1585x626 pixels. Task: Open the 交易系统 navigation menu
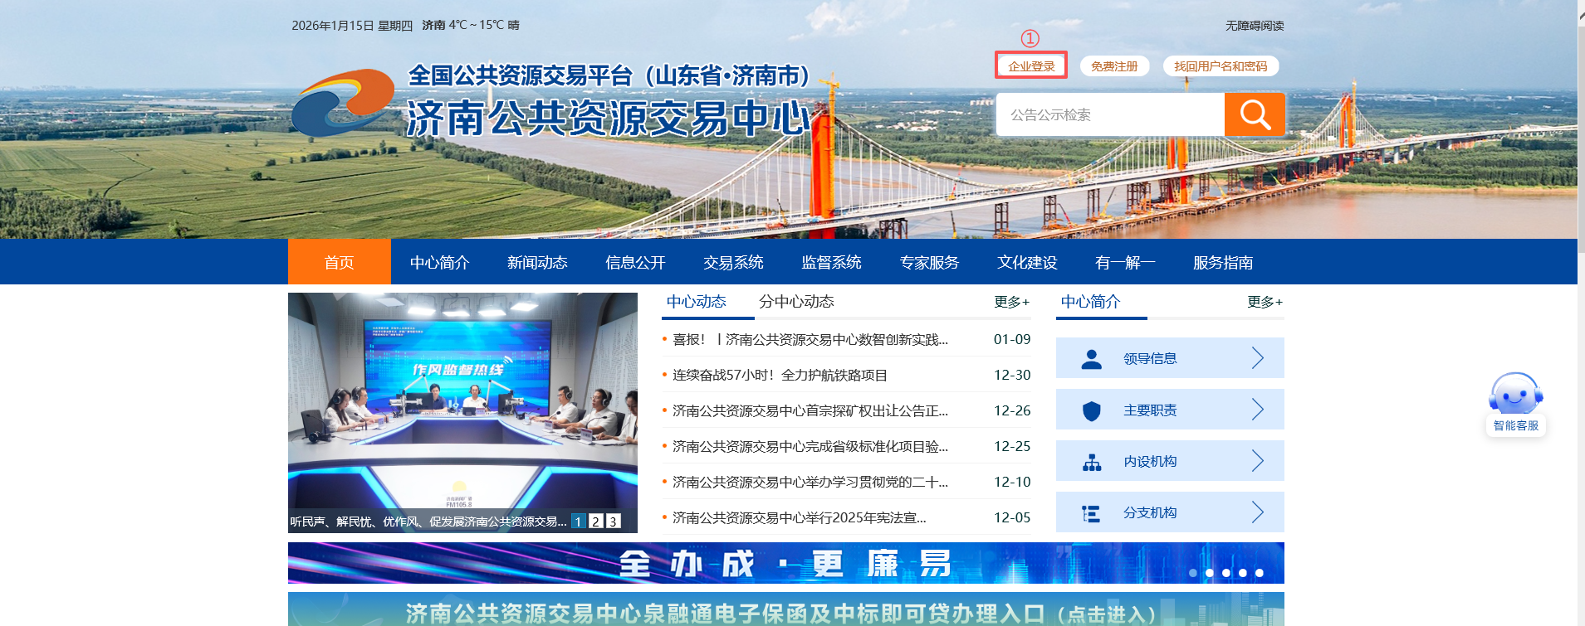pyautogui.click(x=733, y=263)
